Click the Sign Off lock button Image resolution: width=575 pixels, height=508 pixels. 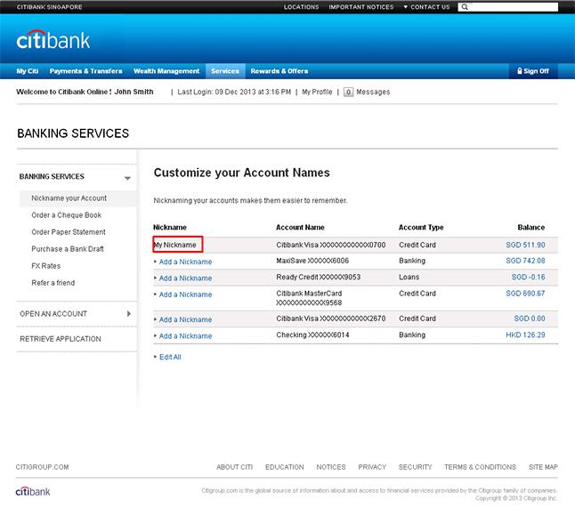532,71
